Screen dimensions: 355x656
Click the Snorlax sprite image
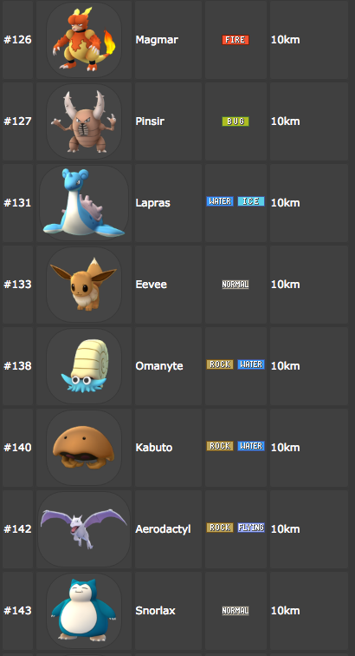(x=83, y=611)
